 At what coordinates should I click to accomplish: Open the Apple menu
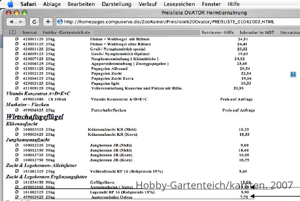(10, 4)
